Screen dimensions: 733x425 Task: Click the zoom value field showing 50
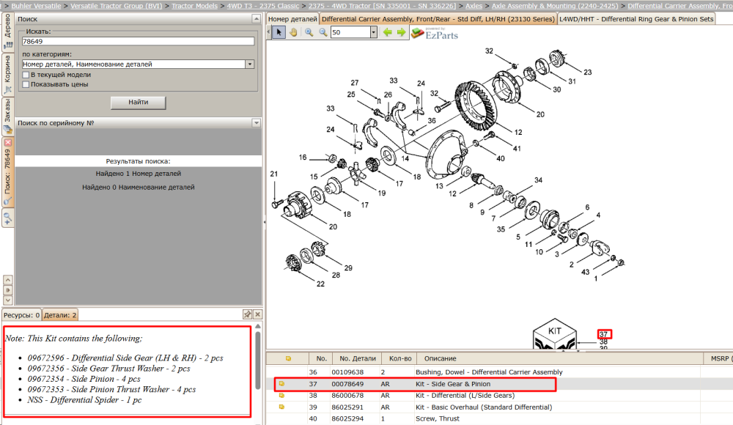pyautogui.click(x=350, y=32)
